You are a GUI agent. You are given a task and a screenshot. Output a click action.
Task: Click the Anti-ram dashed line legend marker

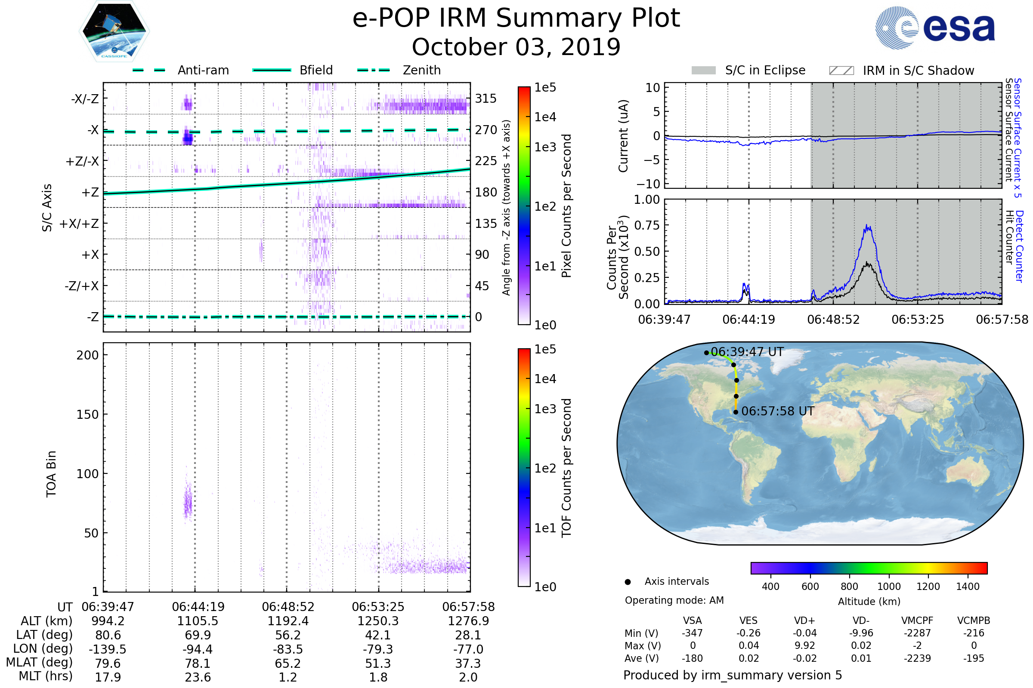point(149,70)
